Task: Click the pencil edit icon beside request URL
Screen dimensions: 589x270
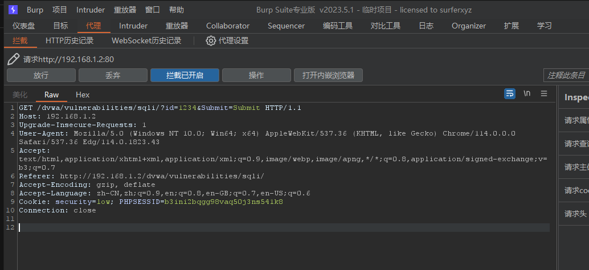Action: point(14,59)
